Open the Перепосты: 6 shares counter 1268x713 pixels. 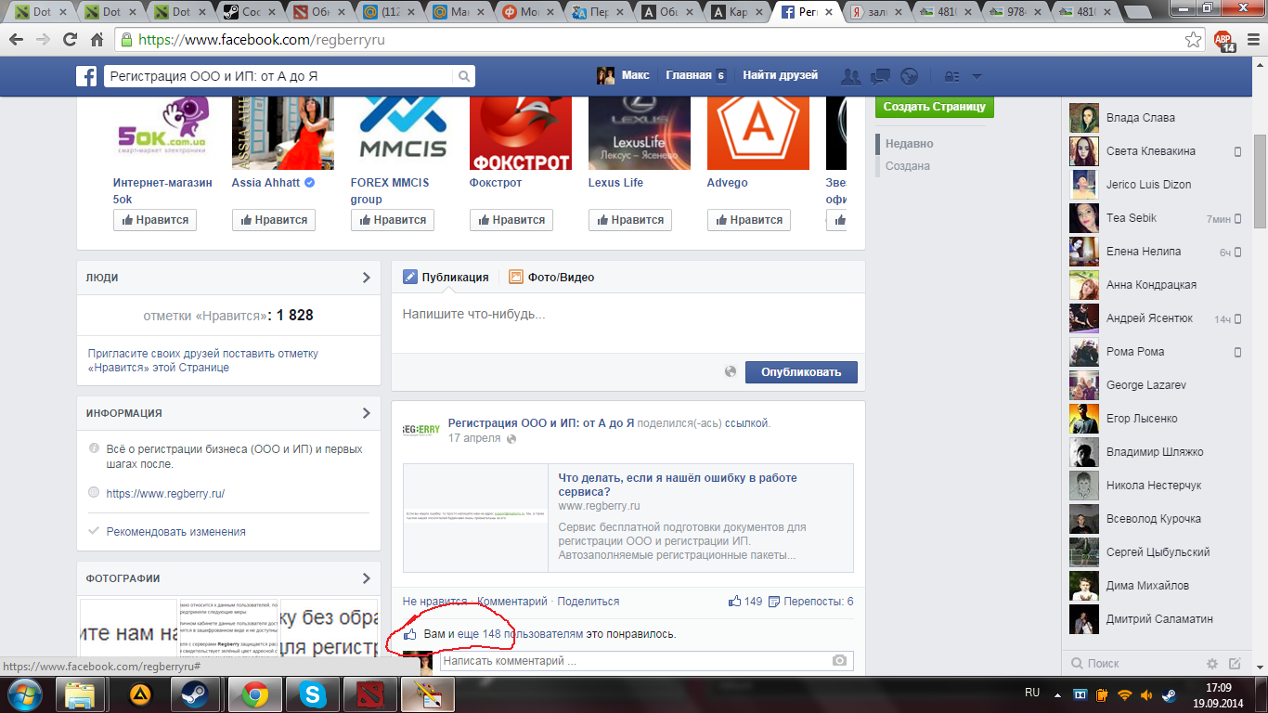(x=811, y=602)
